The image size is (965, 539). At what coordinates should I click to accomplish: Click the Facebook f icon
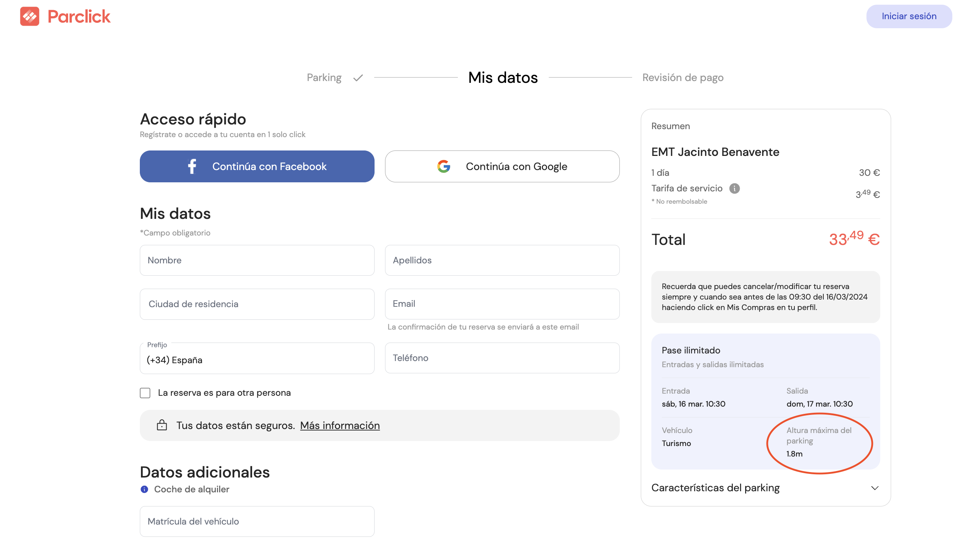click(x=192, y=166)
